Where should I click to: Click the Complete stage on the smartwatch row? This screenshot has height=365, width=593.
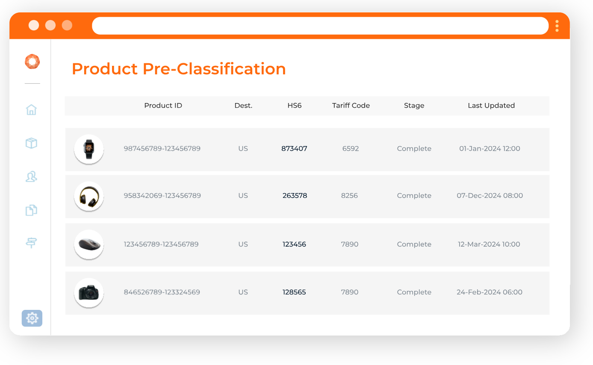(414, 148)
